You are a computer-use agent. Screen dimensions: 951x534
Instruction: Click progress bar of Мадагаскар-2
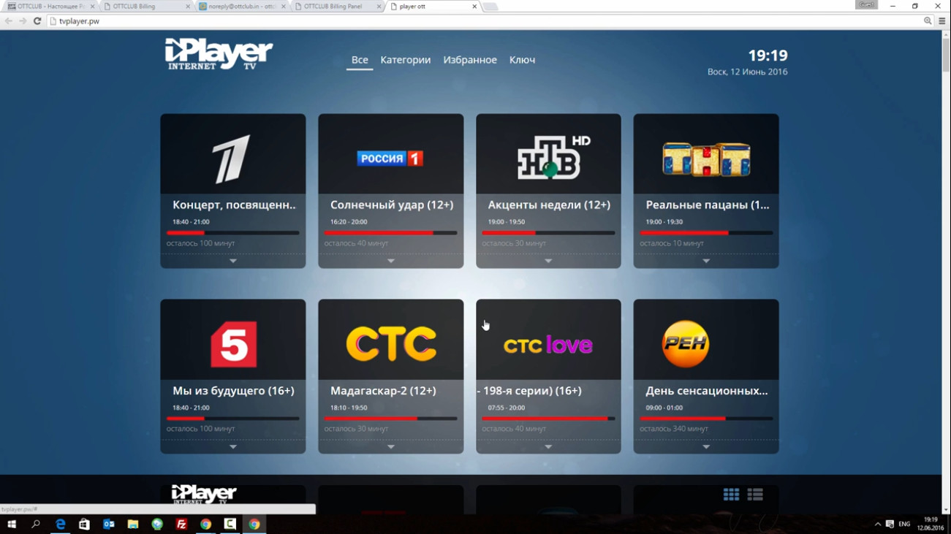point(391,419)
